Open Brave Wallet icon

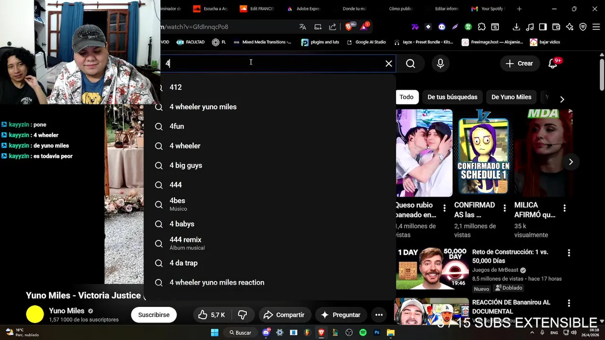556,27
